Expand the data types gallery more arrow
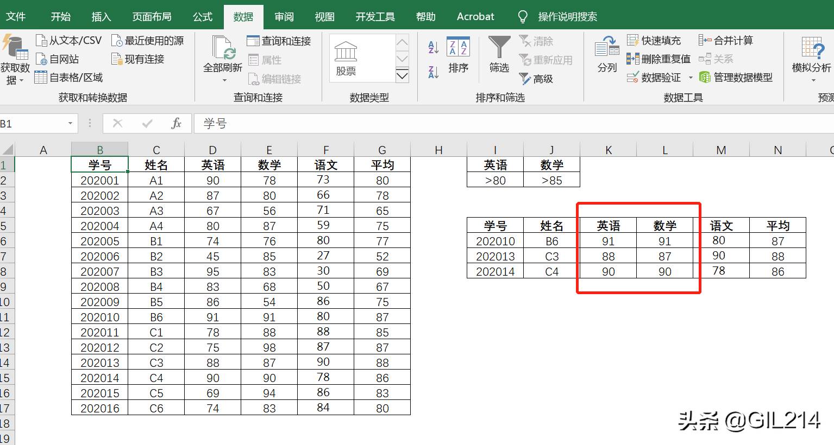Screen dimensions: 834x445 pos(402,76)
